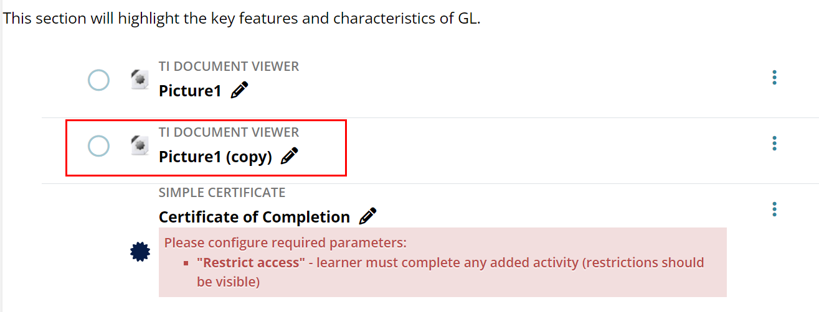Click the document viewer icon beside Picture1
The height and width of the screenshot is (312, 819).
140,80
